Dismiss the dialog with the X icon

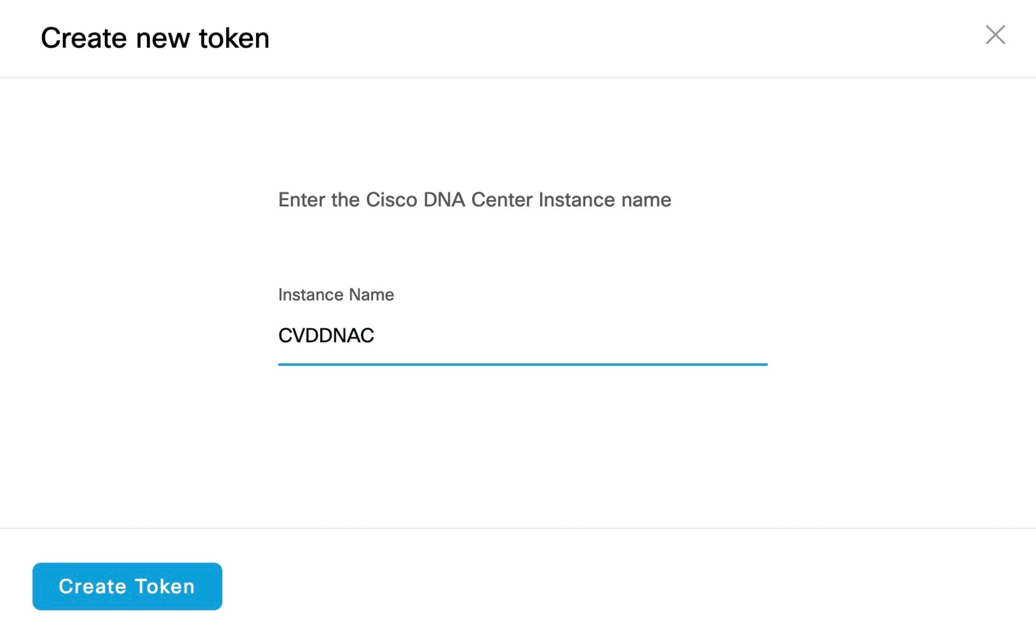tap(995, 35)
